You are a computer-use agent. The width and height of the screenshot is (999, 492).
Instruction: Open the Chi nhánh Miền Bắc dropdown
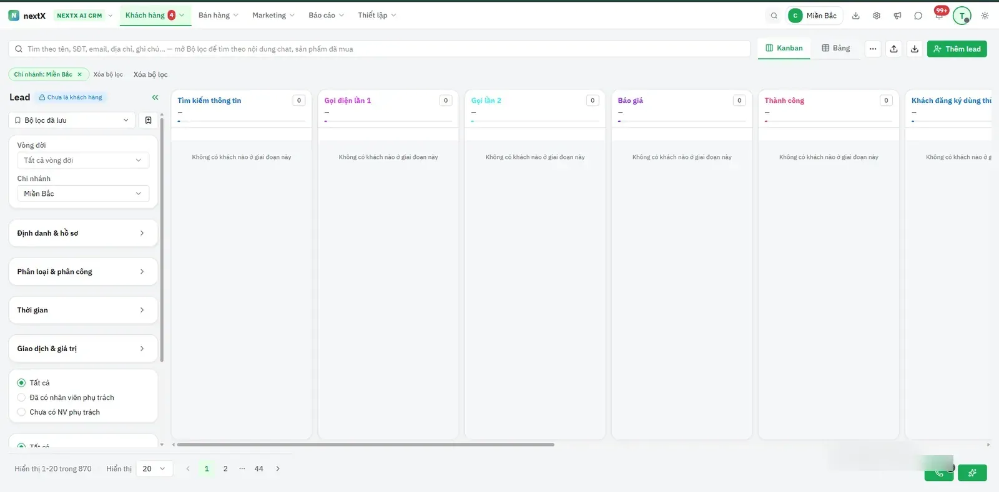pos(83,193)
